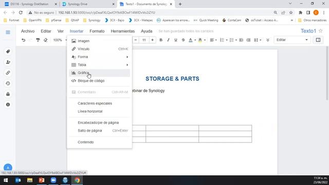This screenshot has height=185, width=329.
Task: Star the Texto1 document
Action: coord(320,31)
